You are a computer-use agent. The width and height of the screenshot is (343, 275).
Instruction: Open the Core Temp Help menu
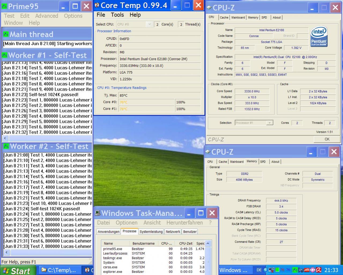pyautogui.click(x=135, y=15)
